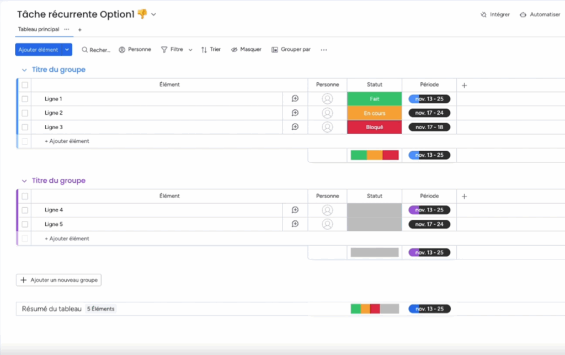Assign a person to Ligne 4
This screenshot has width=565, height=355.
tap(327, 210)
